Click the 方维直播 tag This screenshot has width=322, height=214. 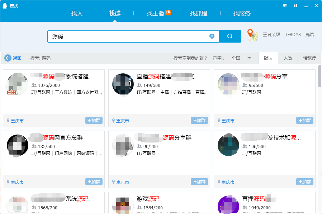tap(182, 92)
